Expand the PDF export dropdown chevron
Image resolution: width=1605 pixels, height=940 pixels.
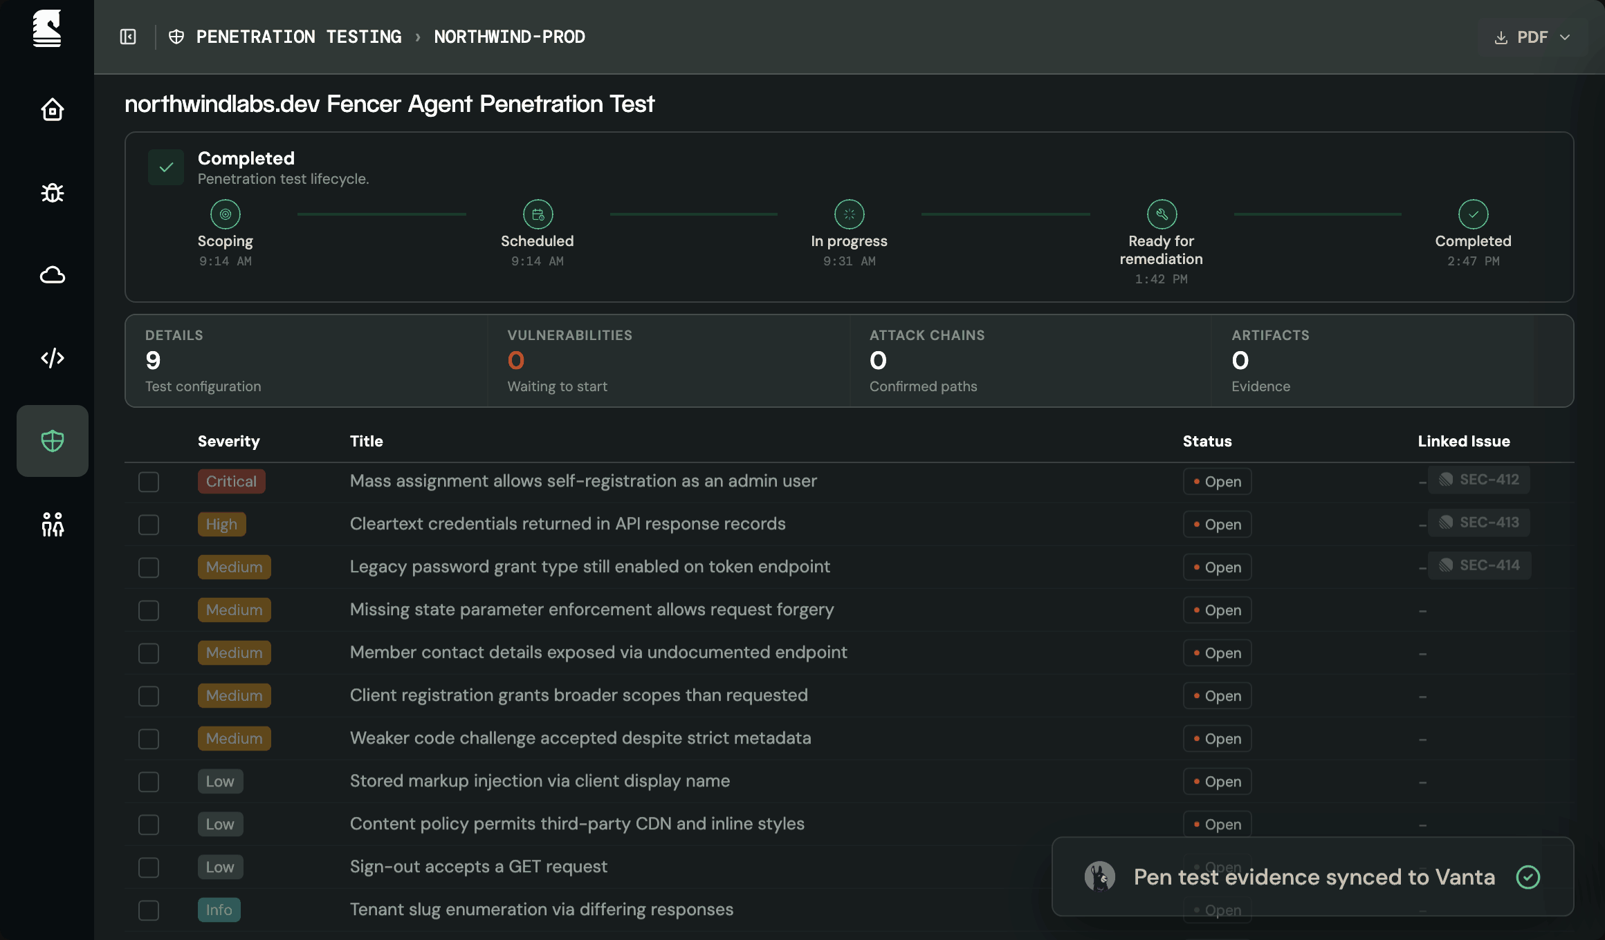(x=1565, y=37)
